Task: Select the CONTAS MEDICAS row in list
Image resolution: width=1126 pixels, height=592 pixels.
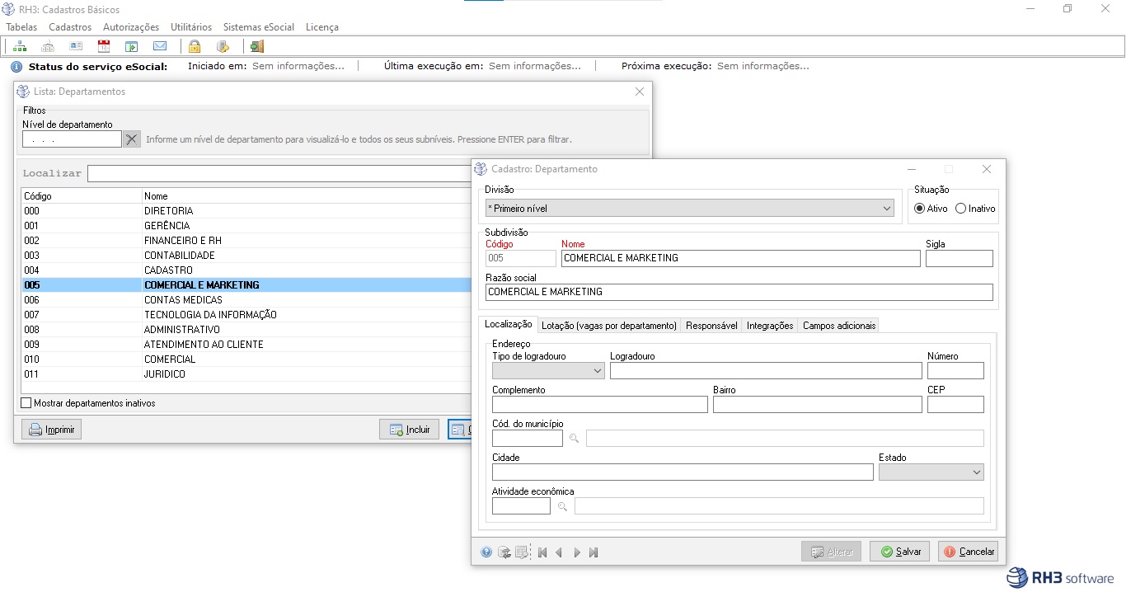Action: tap(183, 300)
